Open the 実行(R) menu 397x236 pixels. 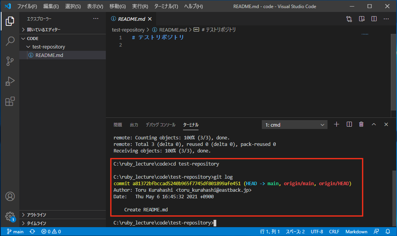[x=140, y=6]
